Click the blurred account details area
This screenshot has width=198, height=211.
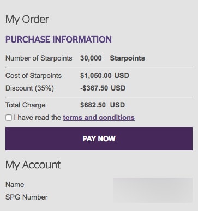(153, 190)
